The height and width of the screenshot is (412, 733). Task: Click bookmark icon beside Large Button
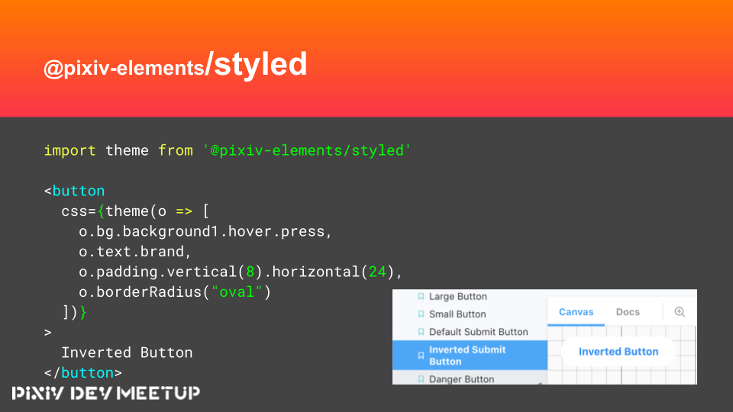pos(421,297)
